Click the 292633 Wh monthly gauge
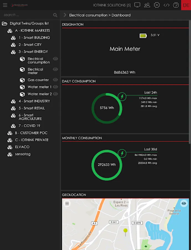191x250 pixels. pyautogui.click(x=107, y=165)
